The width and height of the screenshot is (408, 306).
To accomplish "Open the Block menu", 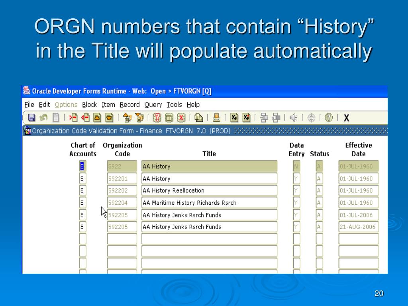I will click(90, 105).
